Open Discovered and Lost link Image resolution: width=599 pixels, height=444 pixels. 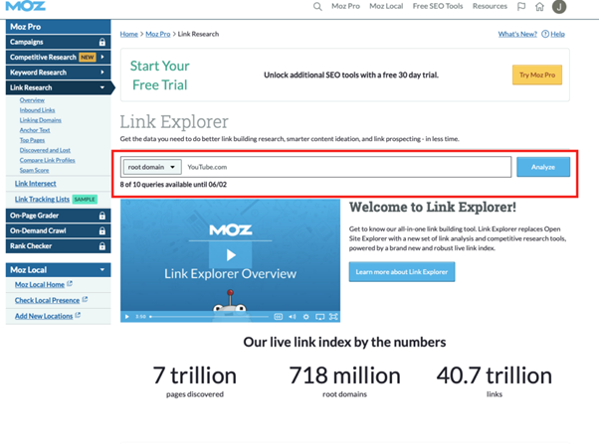[x=45, y=150]
